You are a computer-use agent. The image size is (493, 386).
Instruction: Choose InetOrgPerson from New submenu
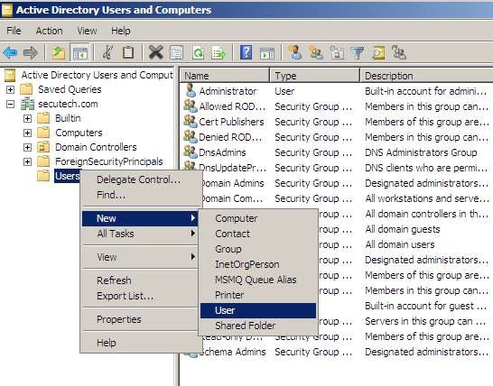coord(258,264)
